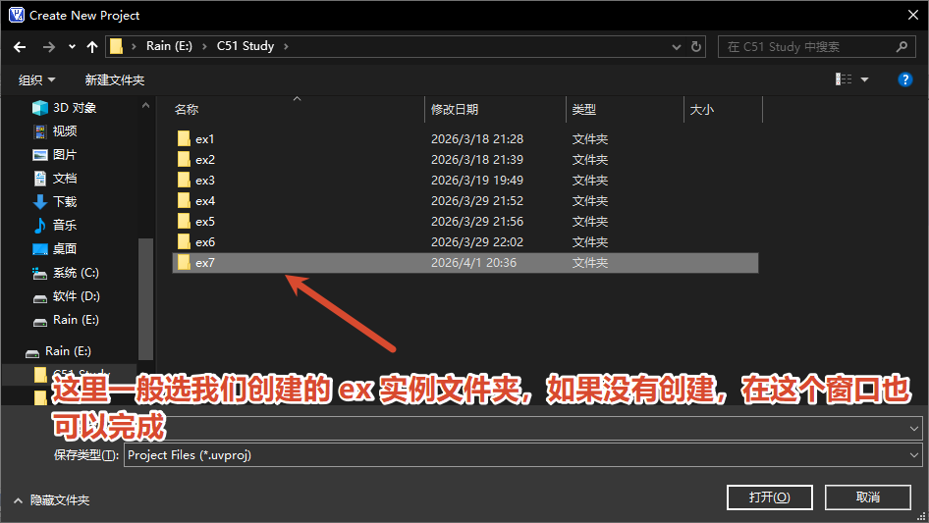Select 文档 in the sidebar
This screenshot has width=929, height=523.
click(x=55, y=179)
